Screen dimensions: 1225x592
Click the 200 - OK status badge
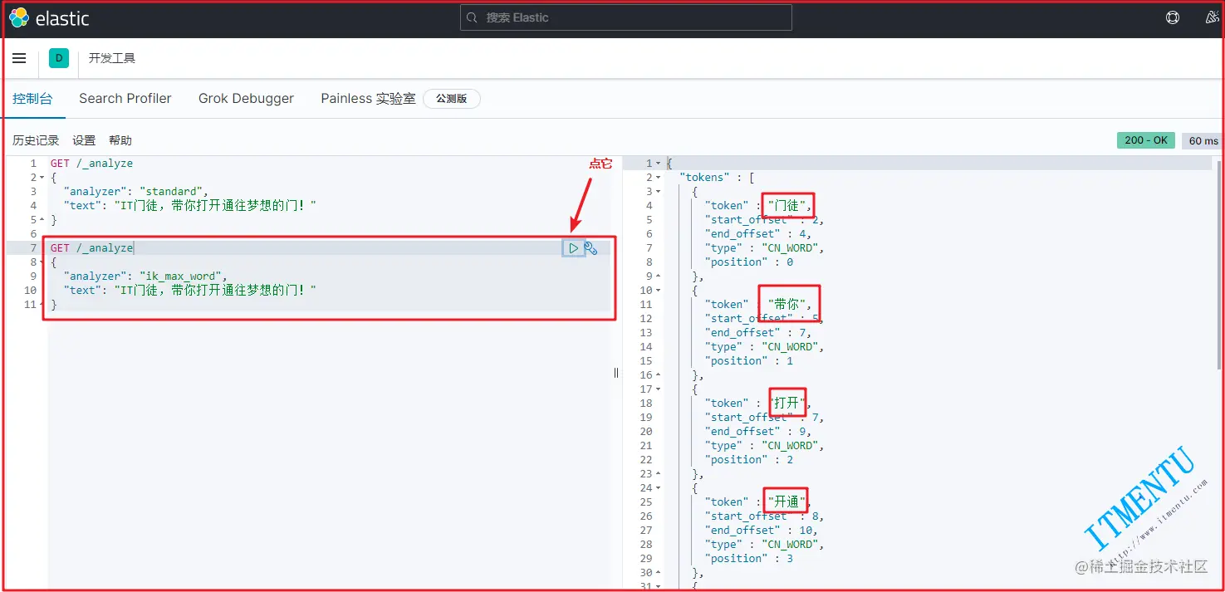1145,140
